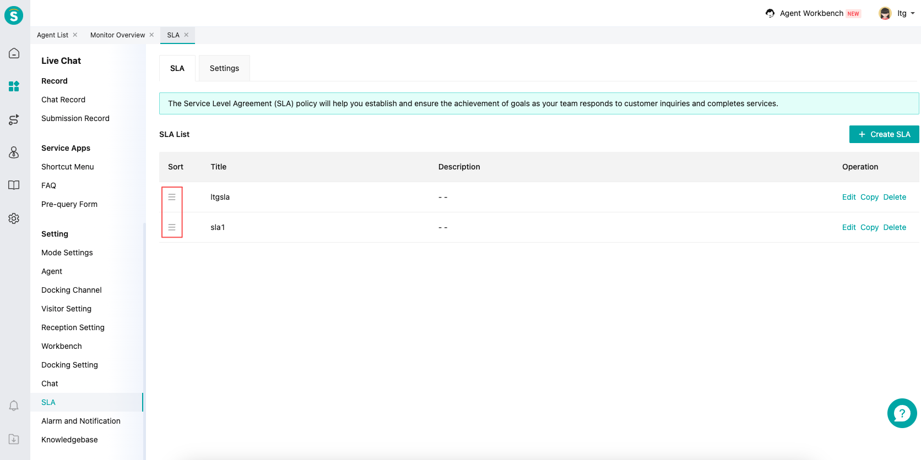
Task: Delete the sla1 SLA entry
Action: pyautogui.click(x=894, y=227)
